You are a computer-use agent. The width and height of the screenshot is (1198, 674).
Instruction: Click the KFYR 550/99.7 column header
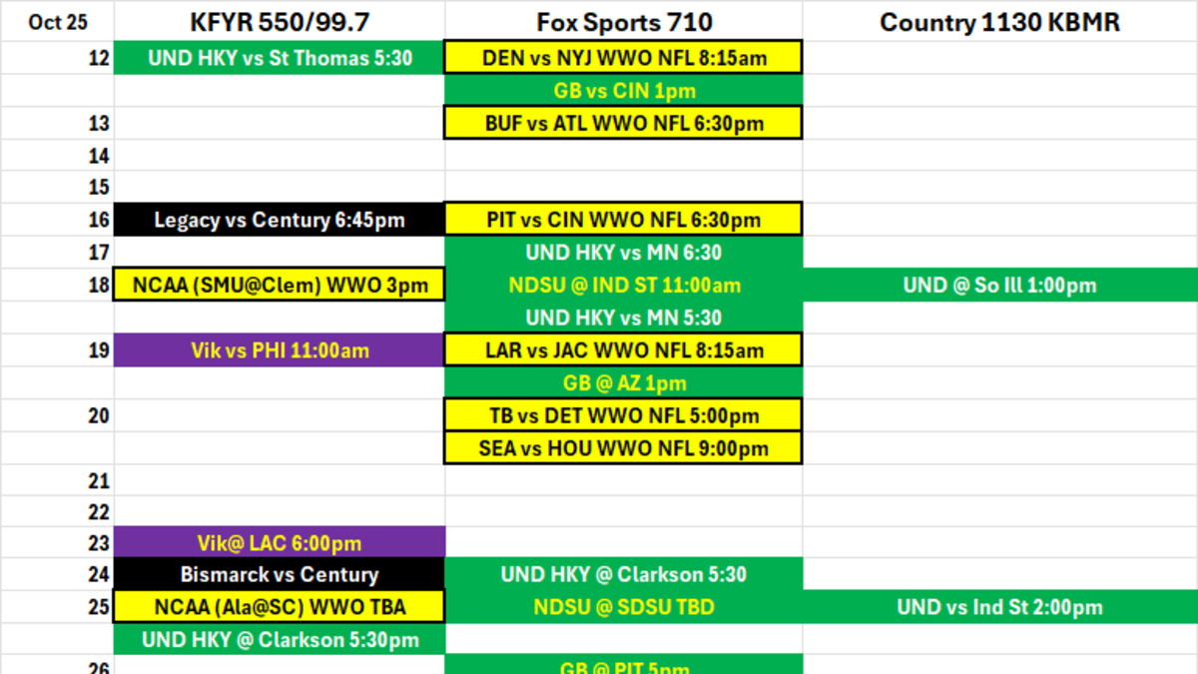(279, 22)
